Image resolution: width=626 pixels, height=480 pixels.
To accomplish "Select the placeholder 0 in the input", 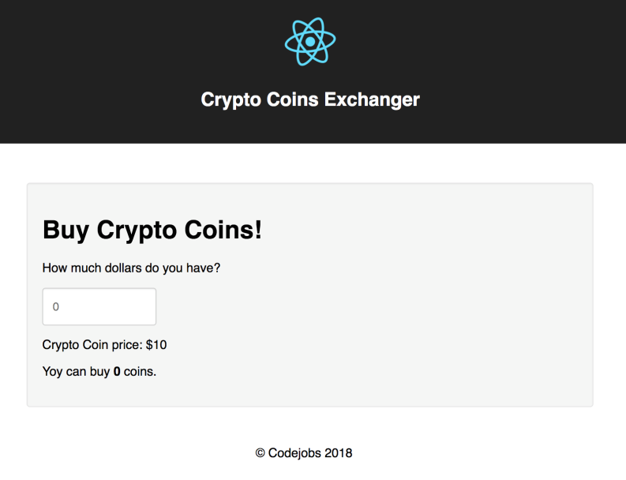I will coord(56,307).
